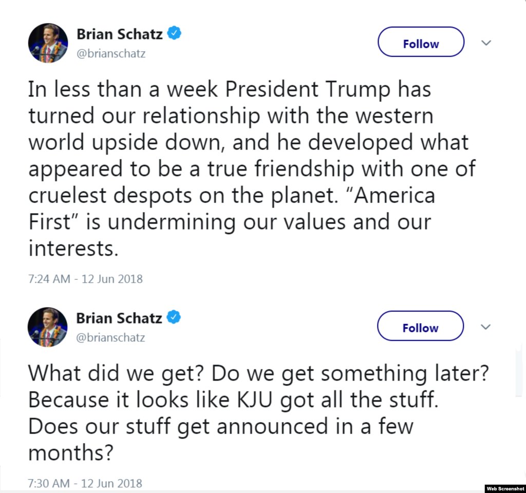Click the 7:30 AM - 12 Jun 2018 timestamp
This screenshot has width=526, height=493.
click(x=85, y=483)
